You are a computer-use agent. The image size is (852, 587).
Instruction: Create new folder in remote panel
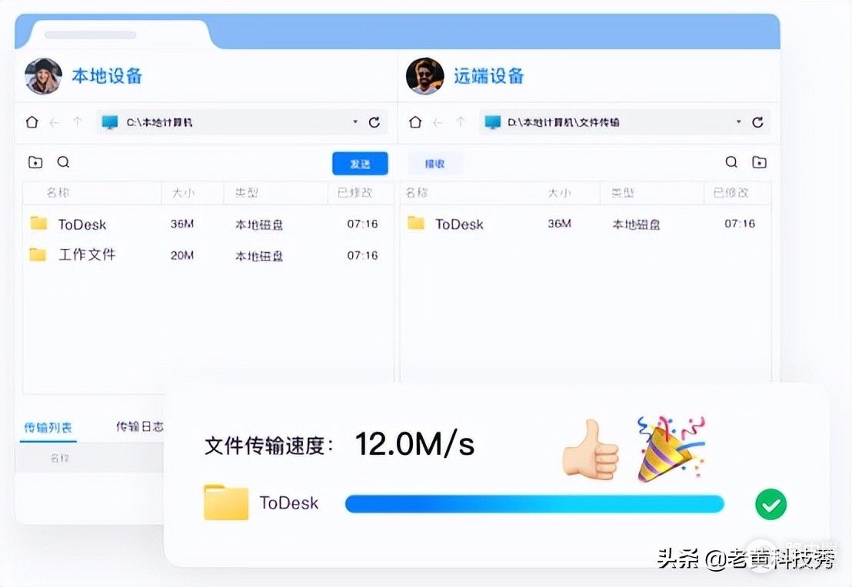(759, 162)
